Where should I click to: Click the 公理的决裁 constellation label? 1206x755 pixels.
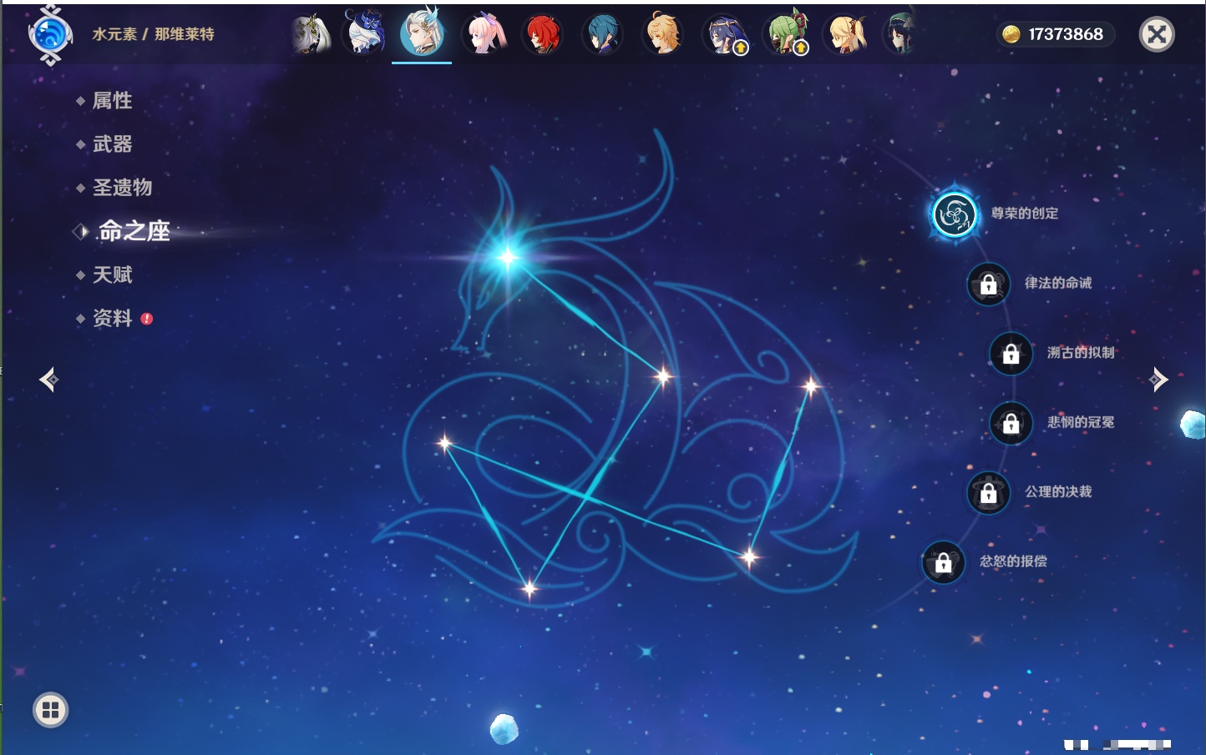click(1058, 491)
